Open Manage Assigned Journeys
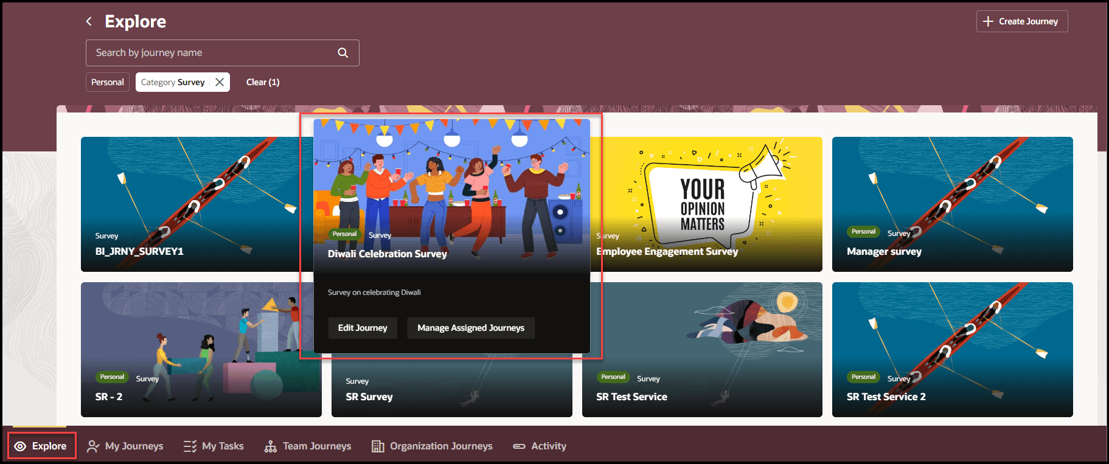 pyautogui.click(x=471, y=328)
